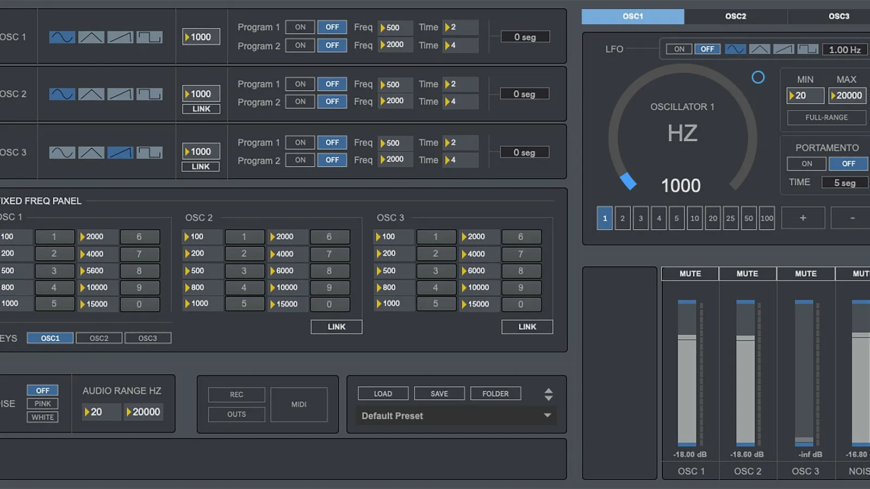Click the SAVE preset button
The height and width of the screenshot is (489, 870).
pyautogui.click(x=439, y=393)
